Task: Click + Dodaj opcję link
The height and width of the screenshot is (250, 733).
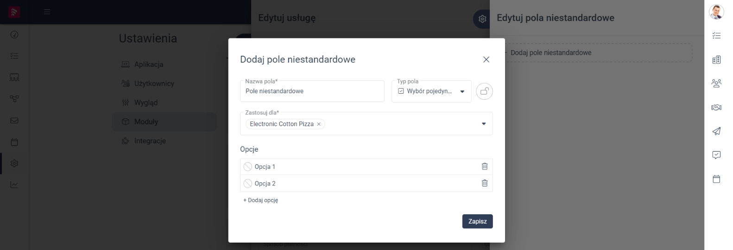Action: tap(261, 200)
